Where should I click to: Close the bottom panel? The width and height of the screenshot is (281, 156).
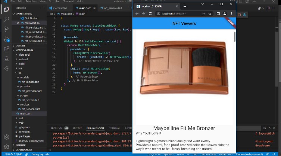tap(274, 128)
